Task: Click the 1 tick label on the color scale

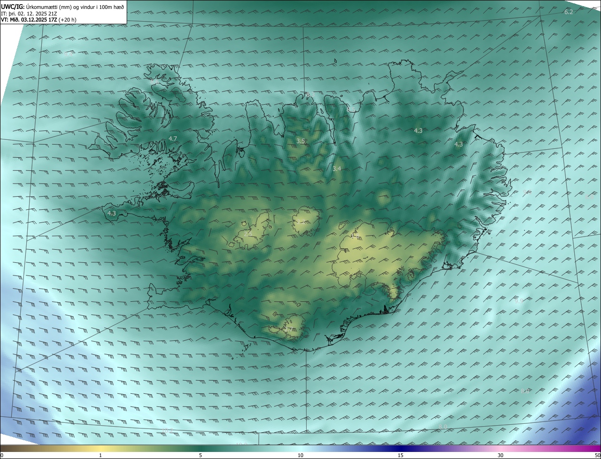Action: point(100,456)
